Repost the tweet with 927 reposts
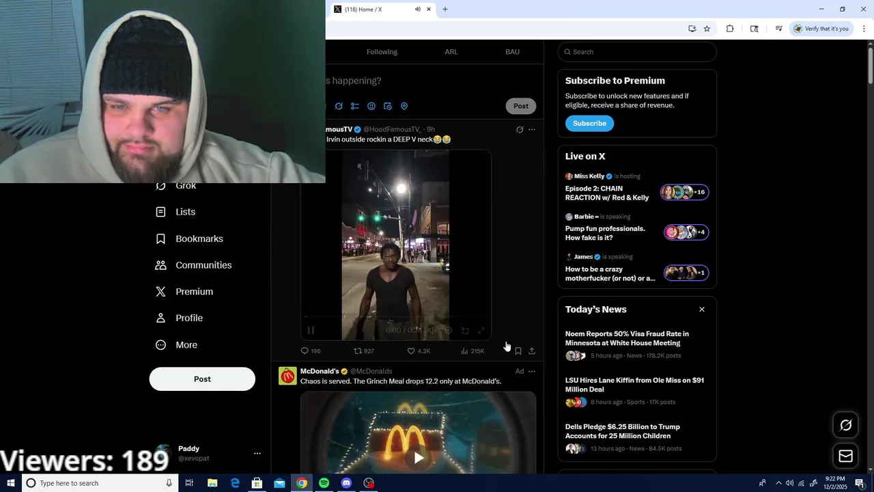The width and height of the screenshot is (874, 492). [363, 351]
